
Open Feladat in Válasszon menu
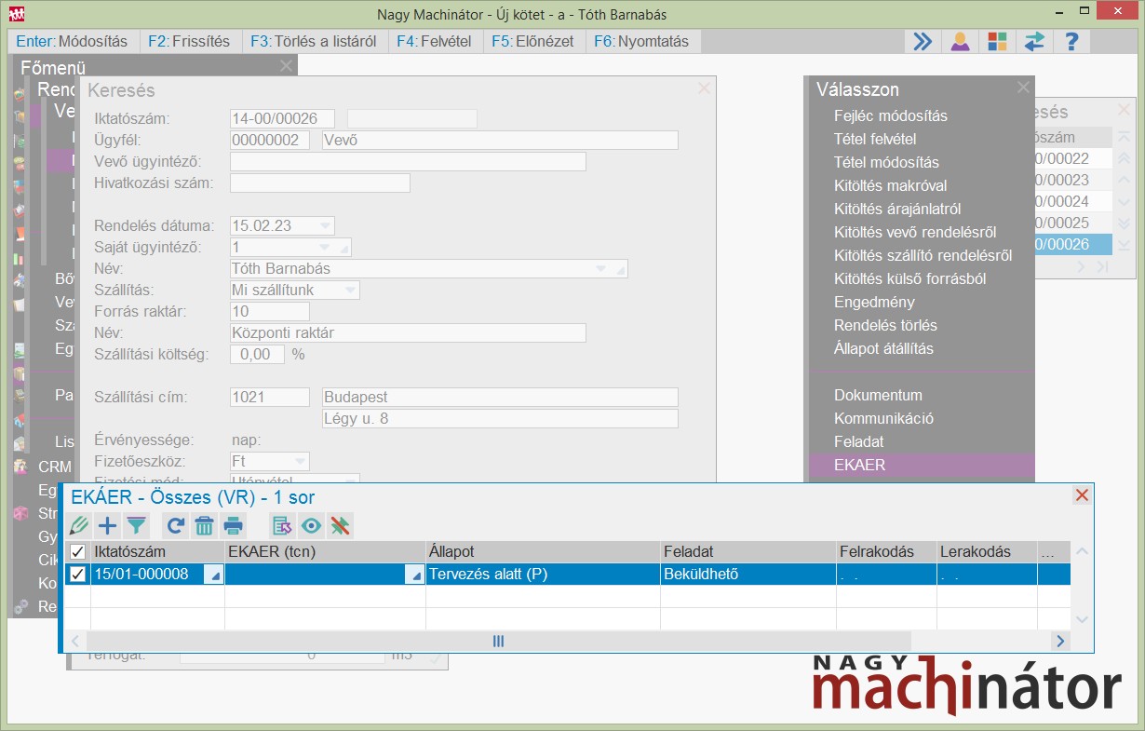coord(858,441)
